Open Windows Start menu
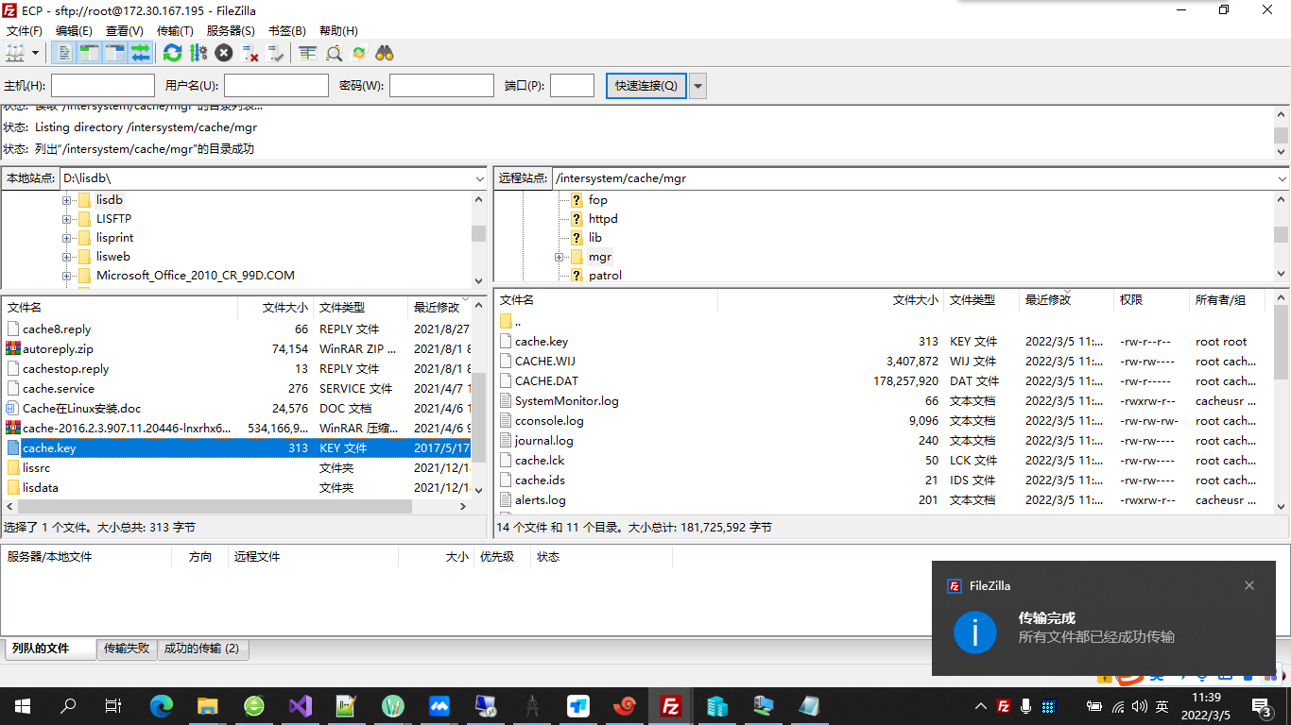The width and height of the screenshot is (1291, 725). 23,706
